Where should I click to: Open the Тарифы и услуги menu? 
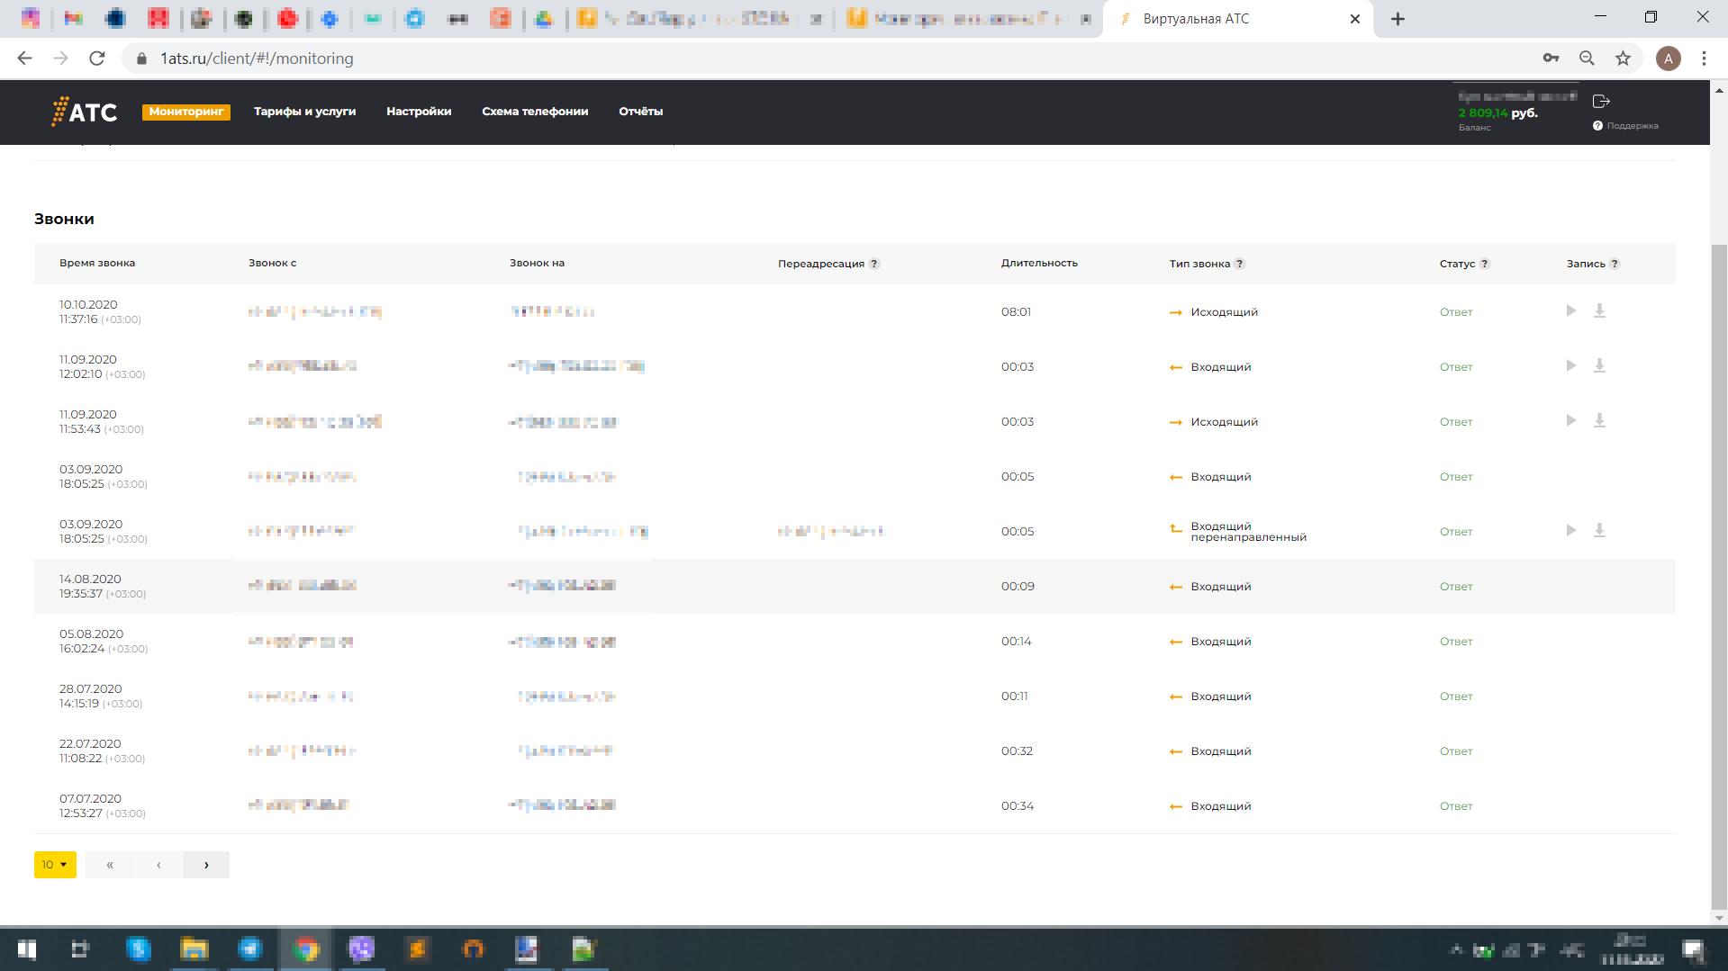(304, 112)
